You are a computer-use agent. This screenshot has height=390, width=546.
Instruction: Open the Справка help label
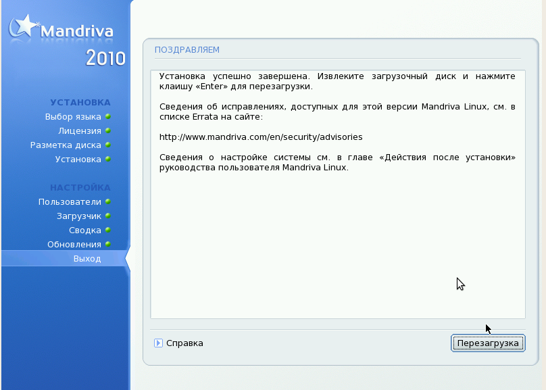(184, 343)
